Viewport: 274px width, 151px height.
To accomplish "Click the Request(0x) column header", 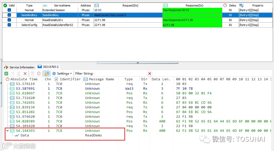I will click(128, 5).
